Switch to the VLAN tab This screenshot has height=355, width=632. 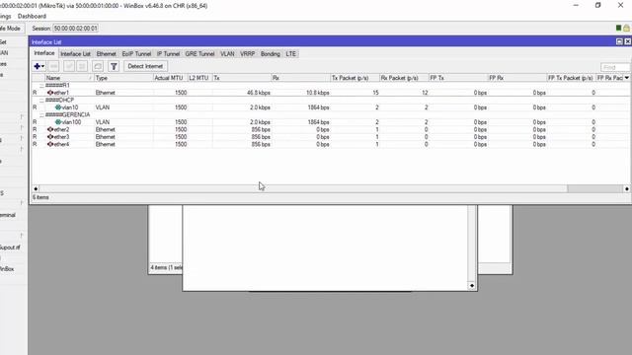click(x=227, y=53)
